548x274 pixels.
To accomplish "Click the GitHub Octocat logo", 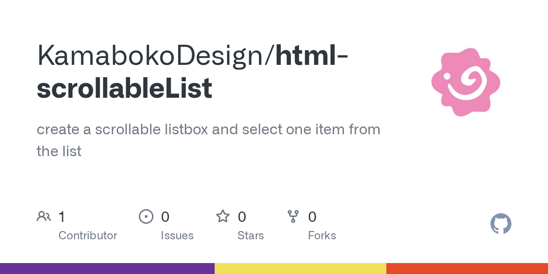I will point(501,224).
